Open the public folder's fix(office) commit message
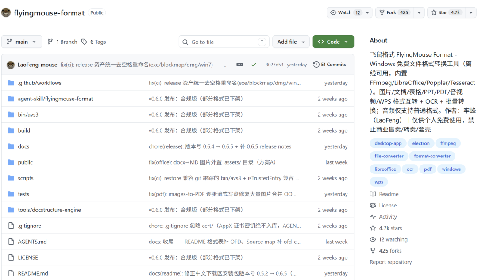 coord(212,162)
